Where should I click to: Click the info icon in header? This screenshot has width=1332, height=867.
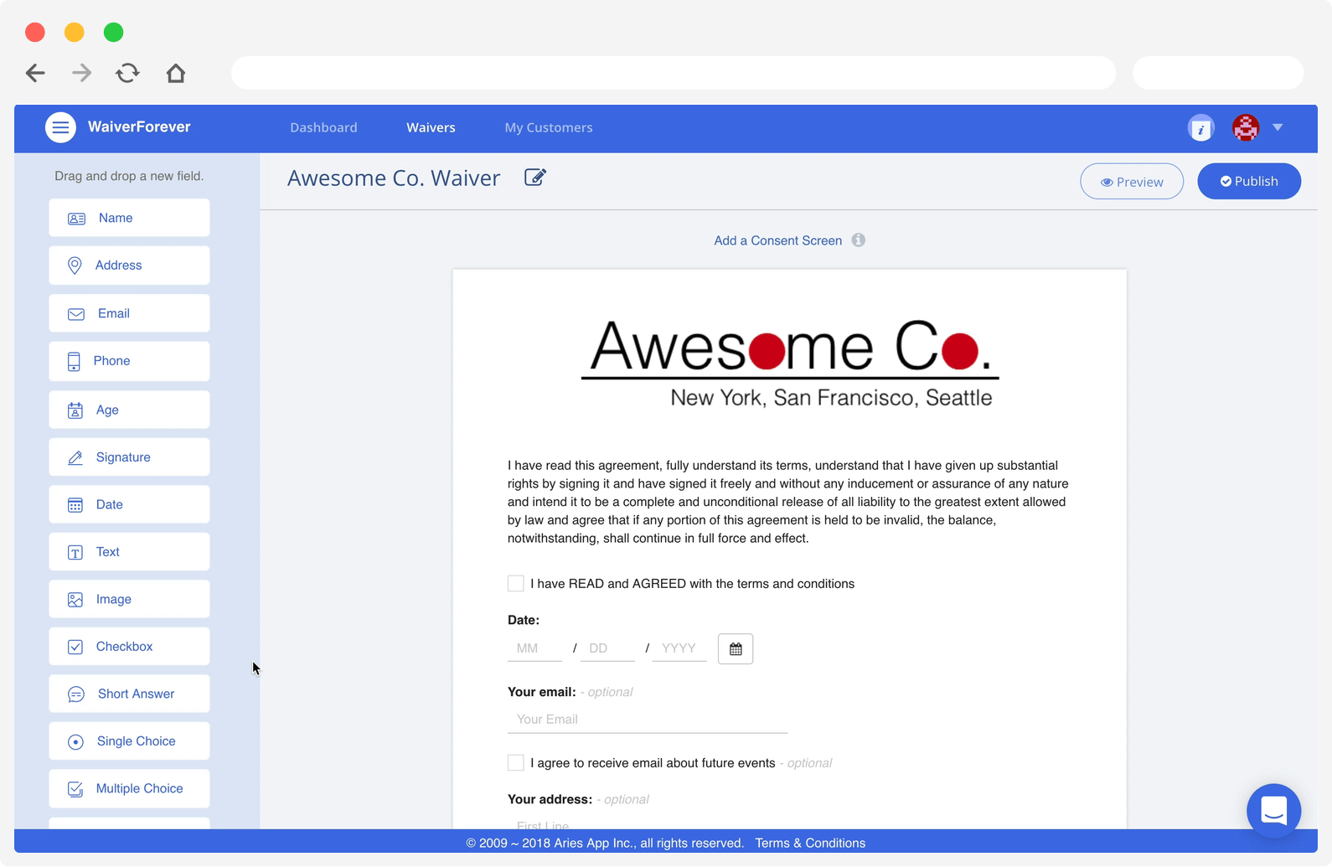[x=1200, y=128]
